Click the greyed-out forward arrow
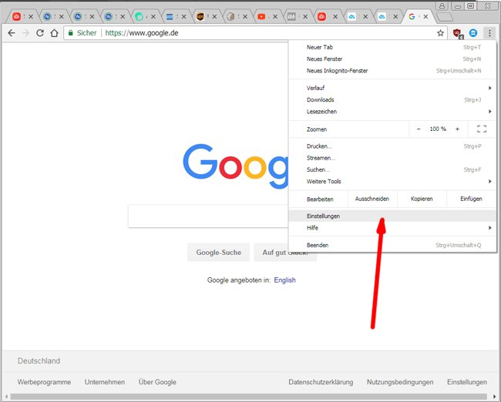Screen dimensions: 501x402 tap(25, 33)
